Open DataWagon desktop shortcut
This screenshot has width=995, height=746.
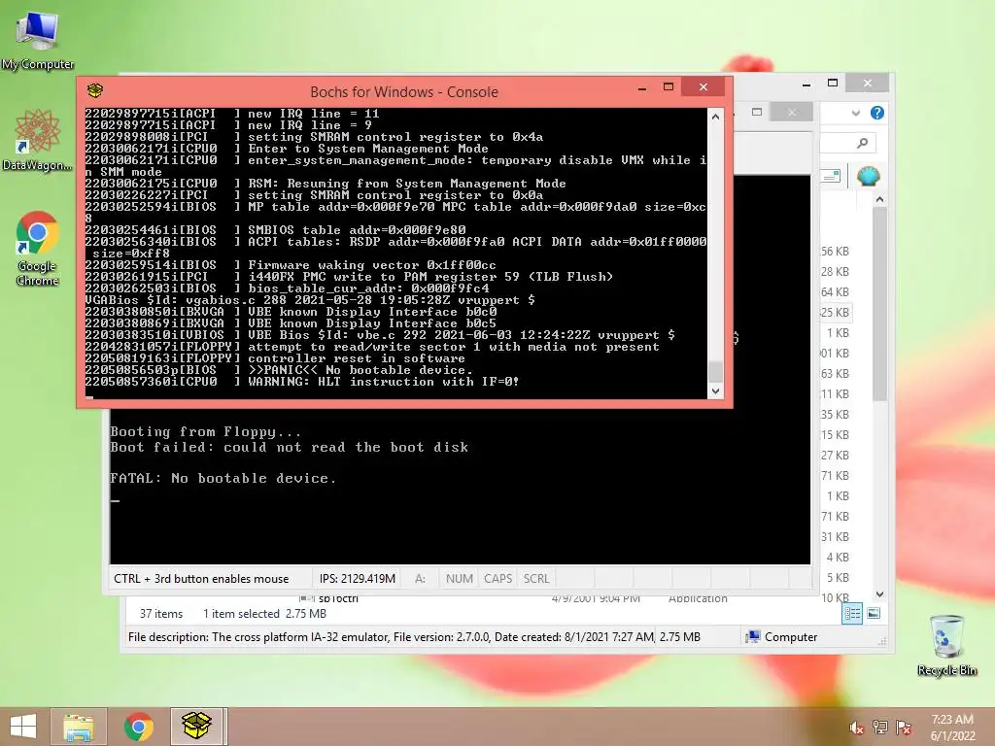(x=38, y=141)
